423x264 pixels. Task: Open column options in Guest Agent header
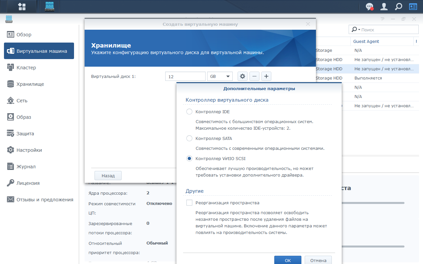point(416,41)
